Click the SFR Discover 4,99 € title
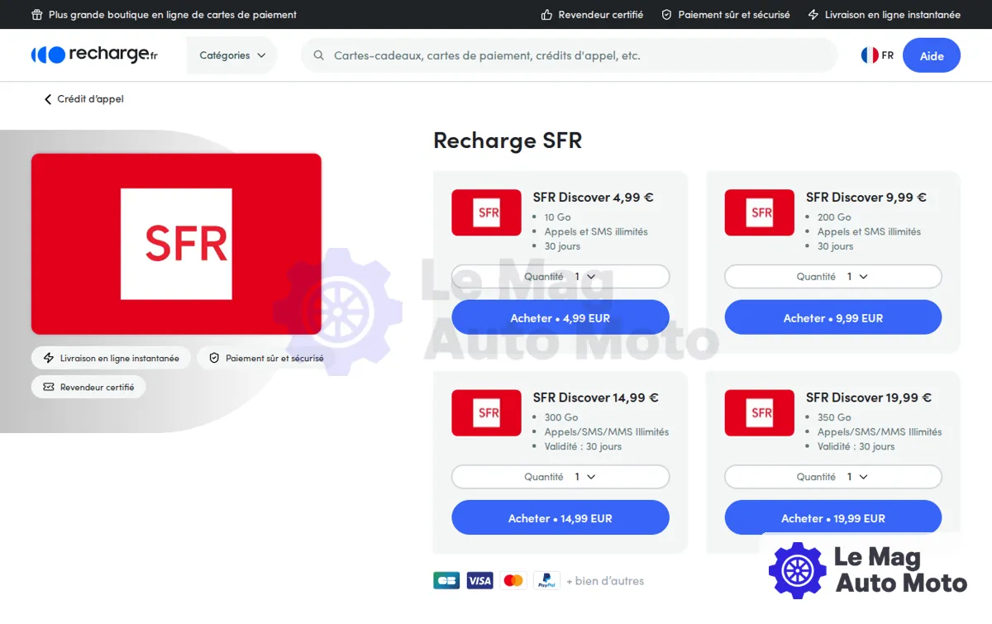Screen dimensions: 992x624 click(593, 198)
